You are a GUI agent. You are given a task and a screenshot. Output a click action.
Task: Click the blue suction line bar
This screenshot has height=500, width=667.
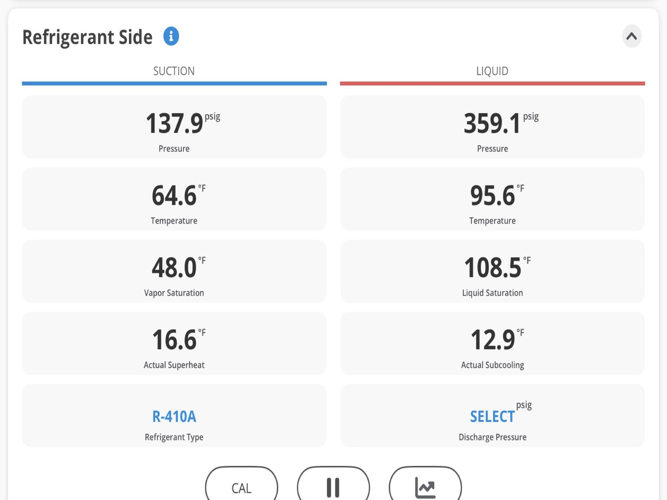[x=174, y=83]
